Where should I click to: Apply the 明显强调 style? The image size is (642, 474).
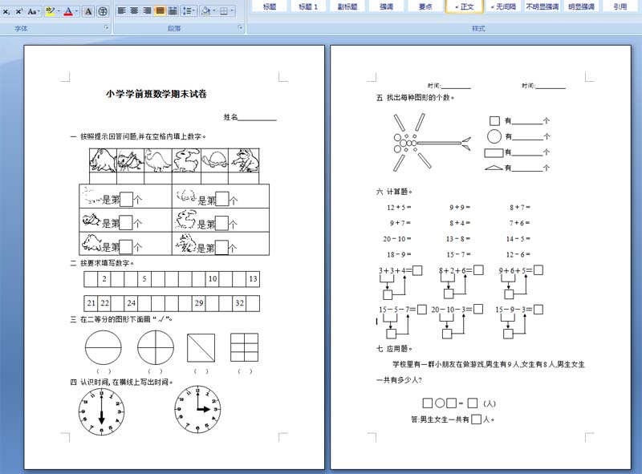click(x=581, y=6)
